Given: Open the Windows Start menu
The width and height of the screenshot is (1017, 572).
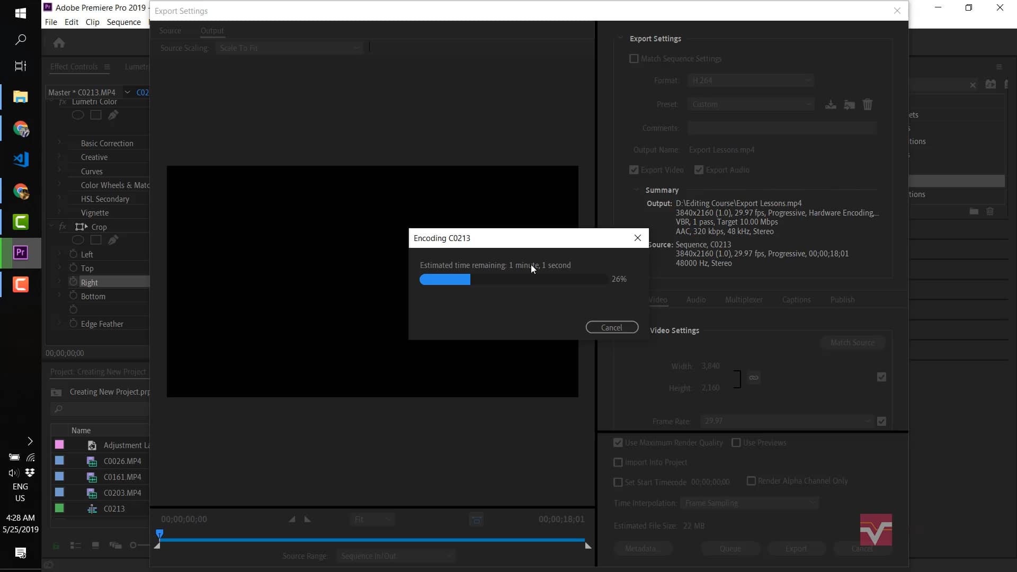Looking at the screenshot, I should pos(21,13).
